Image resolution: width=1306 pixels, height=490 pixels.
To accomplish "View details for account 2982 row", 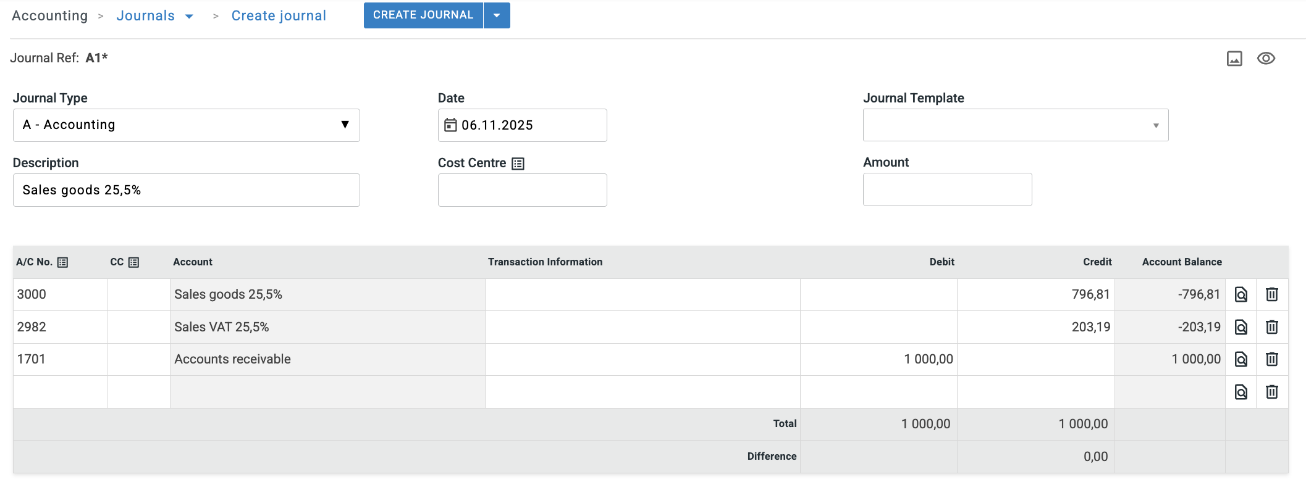I will 1241,327.
